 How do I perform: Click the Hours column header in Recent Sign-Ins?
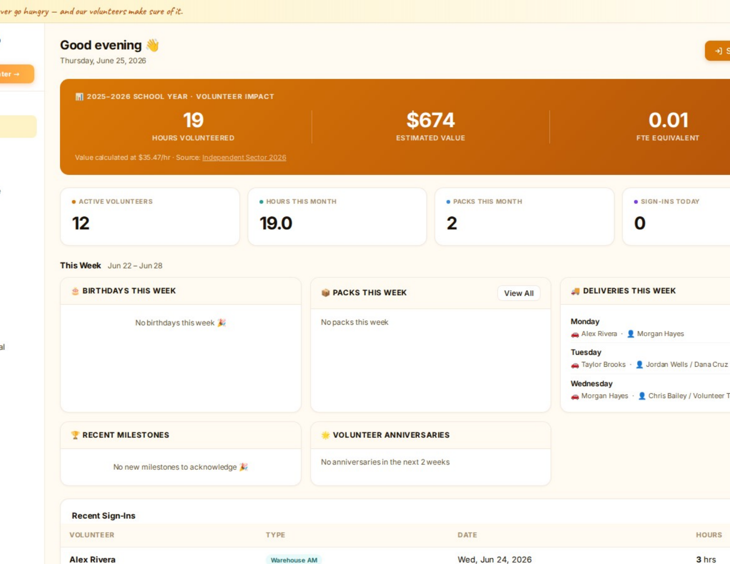tap(709, 535)
